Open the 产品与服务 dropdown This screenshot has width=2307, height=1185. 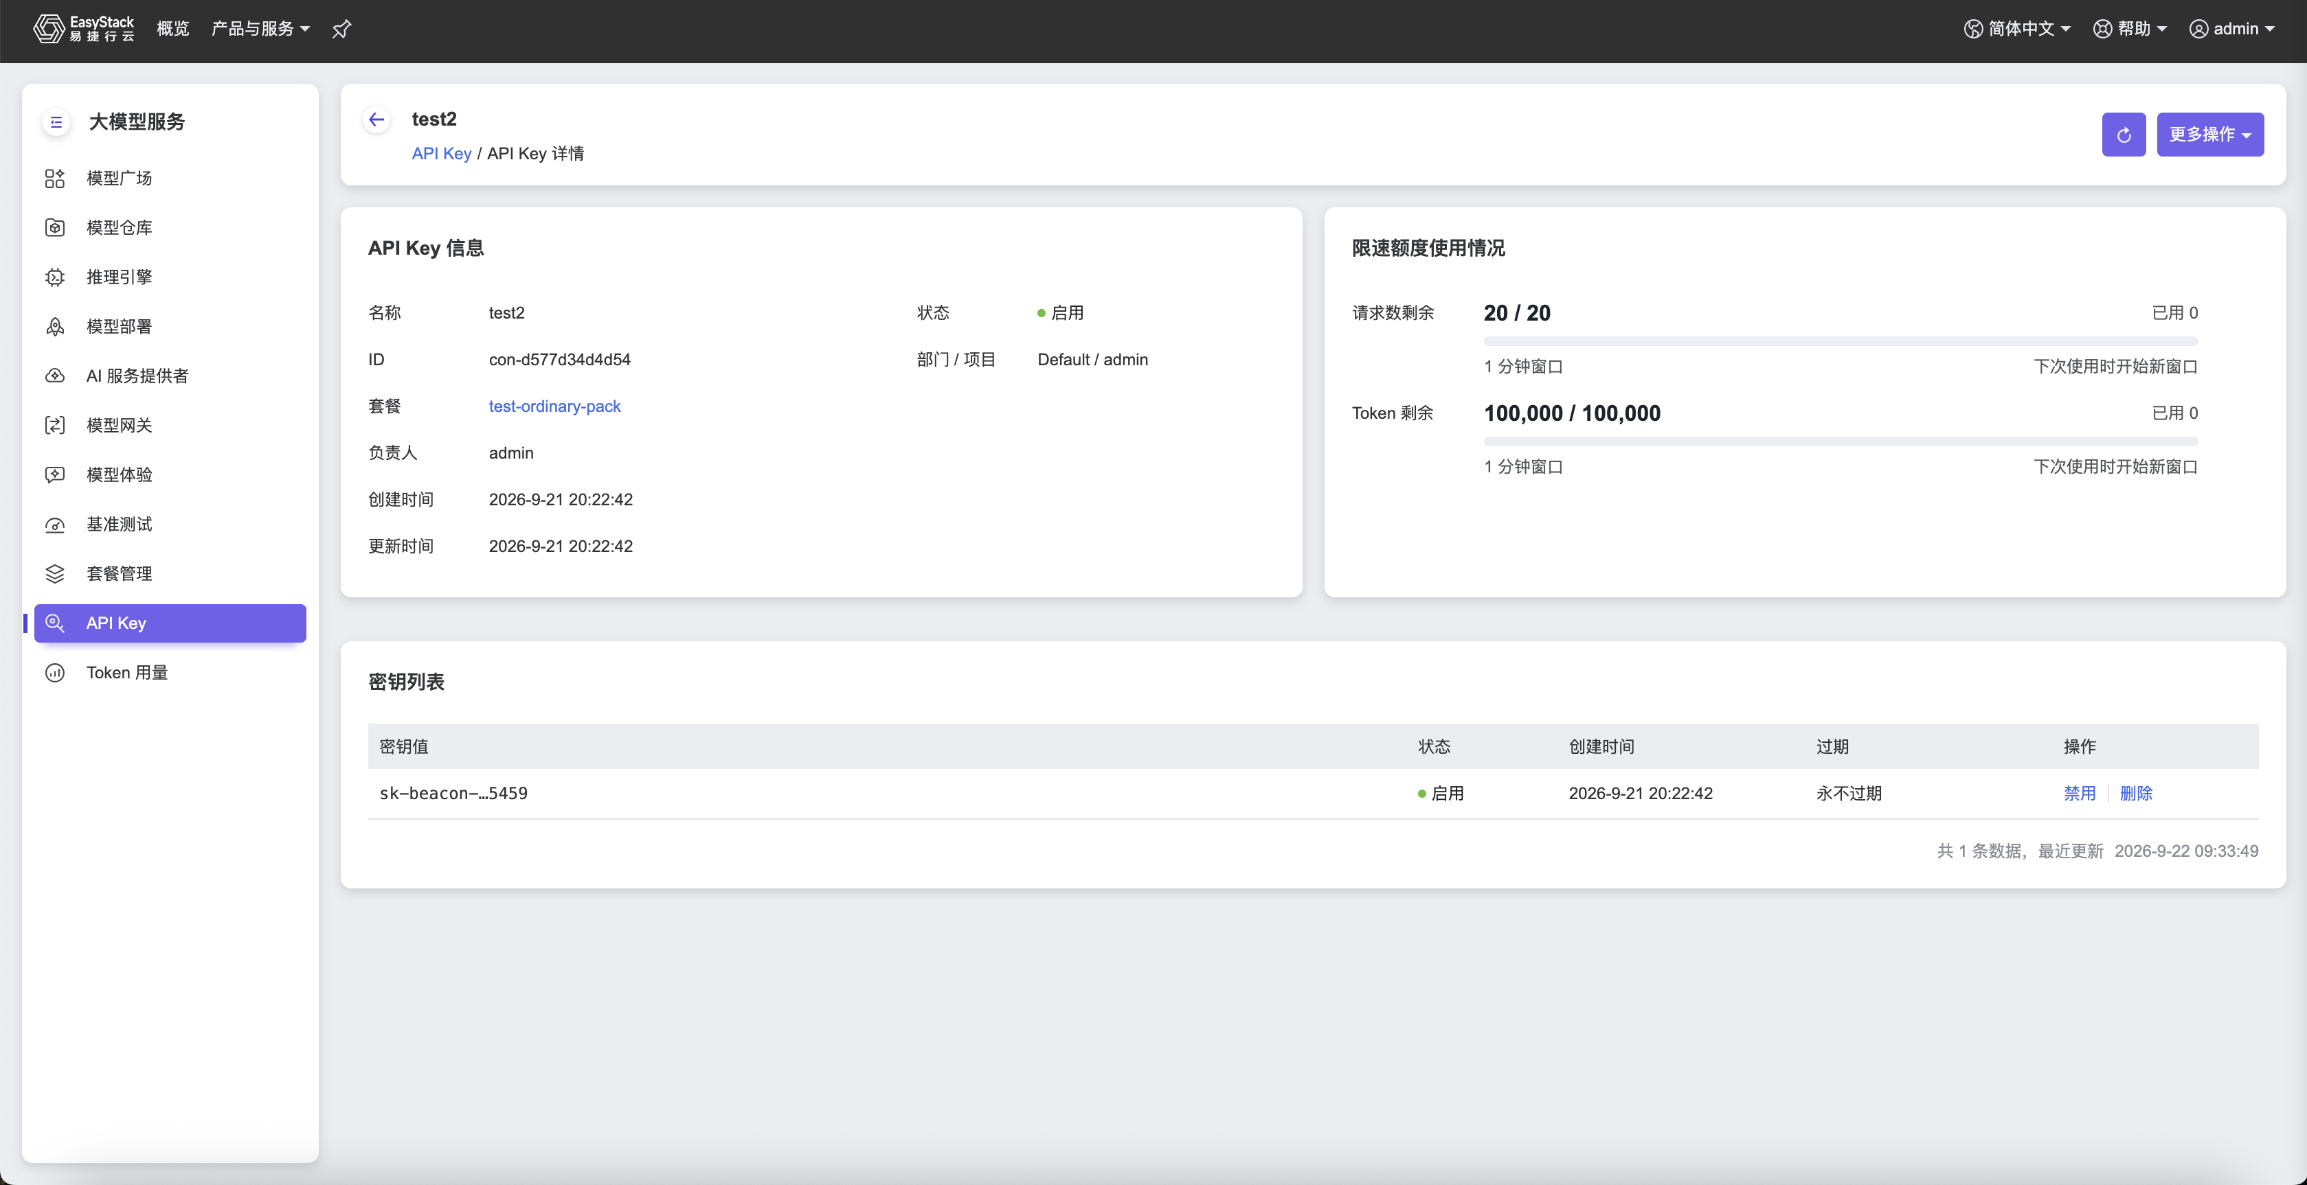(260, 29)
